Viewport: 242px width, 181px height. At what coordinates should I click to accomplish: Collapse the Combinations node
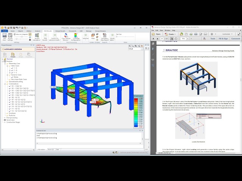coord(5,84)
